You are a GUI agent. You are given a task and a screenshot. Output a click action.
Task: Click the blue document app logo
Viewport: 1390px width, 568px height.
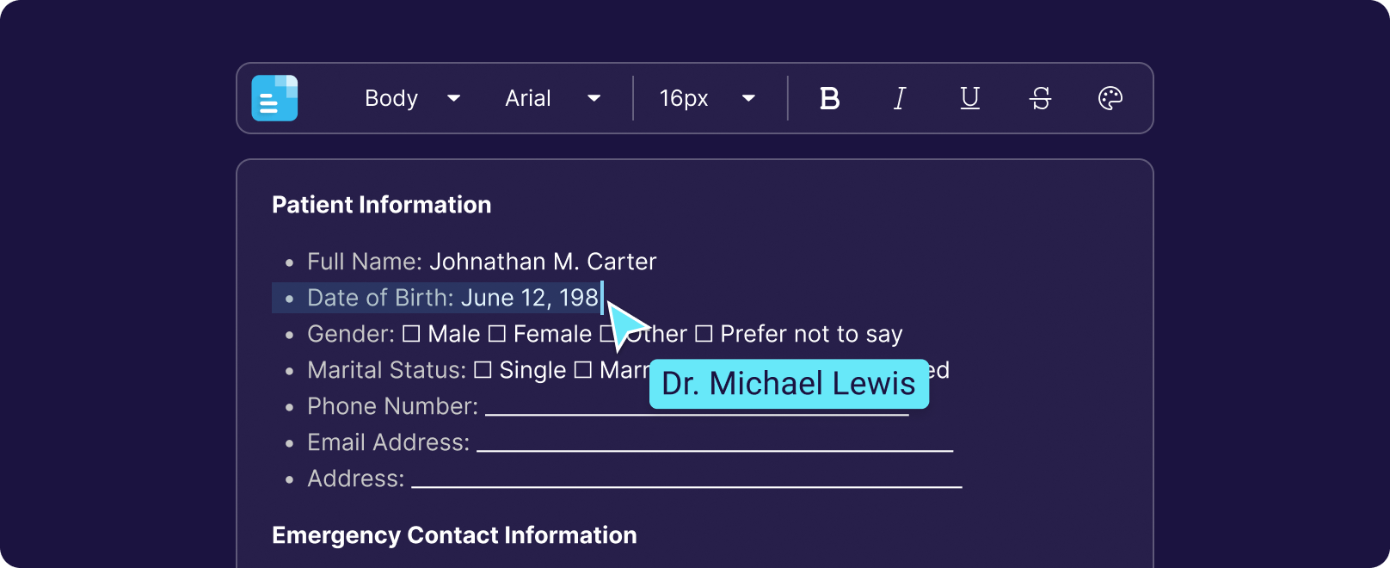pos(274,98)
